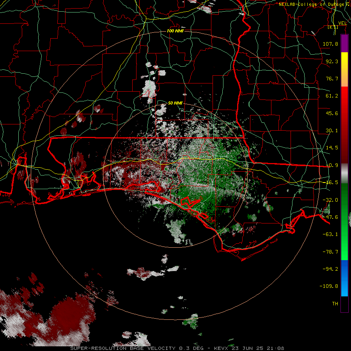Click the gray segment of the color bar
351x351 pixels.
344,174
